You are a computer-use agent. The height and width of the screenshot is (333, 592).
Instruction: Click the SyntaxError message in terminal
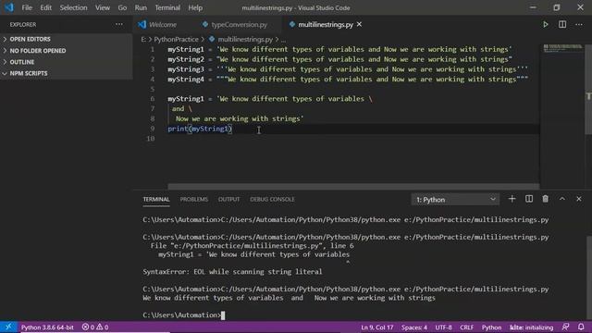232,272
